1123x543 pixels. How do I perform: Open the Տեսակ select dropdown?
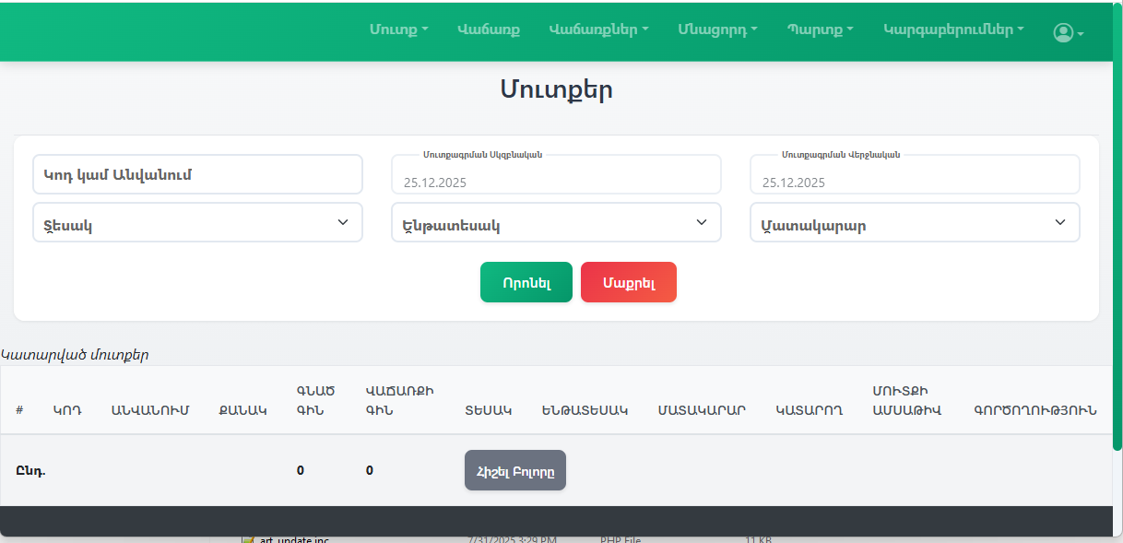(x=197, y=223)
